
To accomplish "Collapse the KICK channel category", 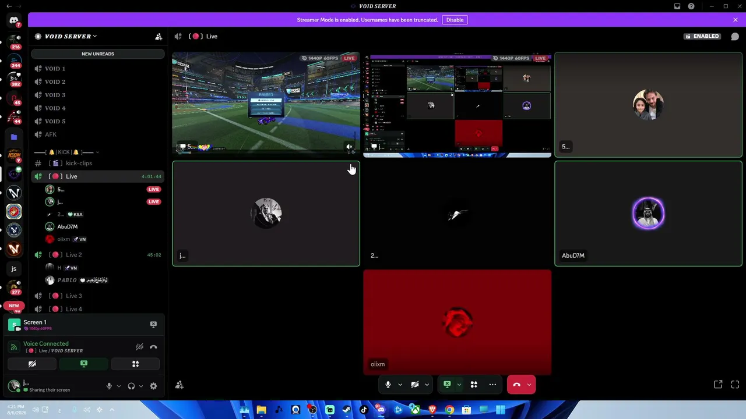I will [65, 152].
